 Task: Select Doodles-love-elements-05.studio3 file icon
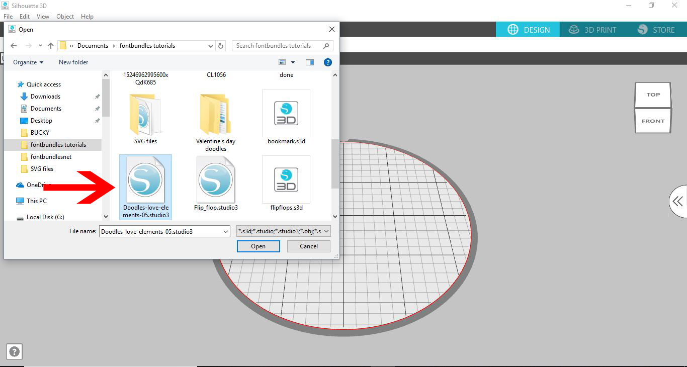[x=146, y=187]
